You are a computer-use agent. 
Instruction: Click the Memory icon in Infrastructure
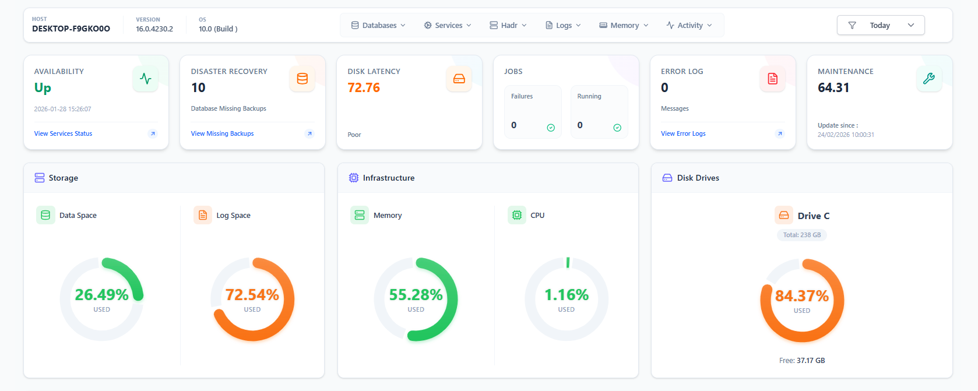360,215
